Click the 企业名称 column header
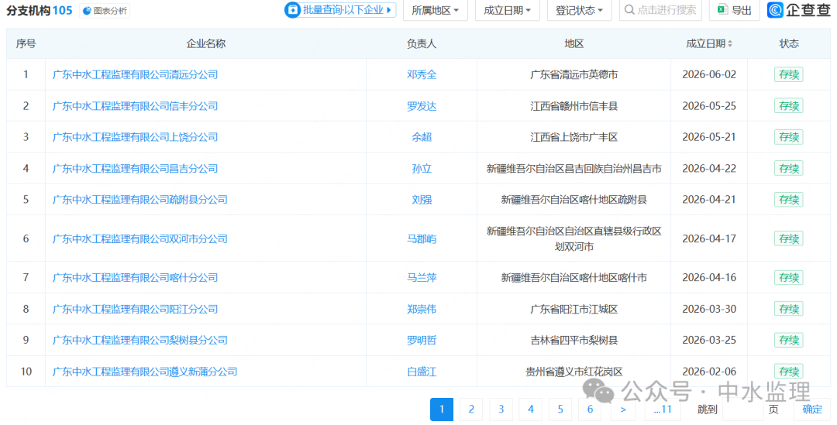 pos(205,43)
